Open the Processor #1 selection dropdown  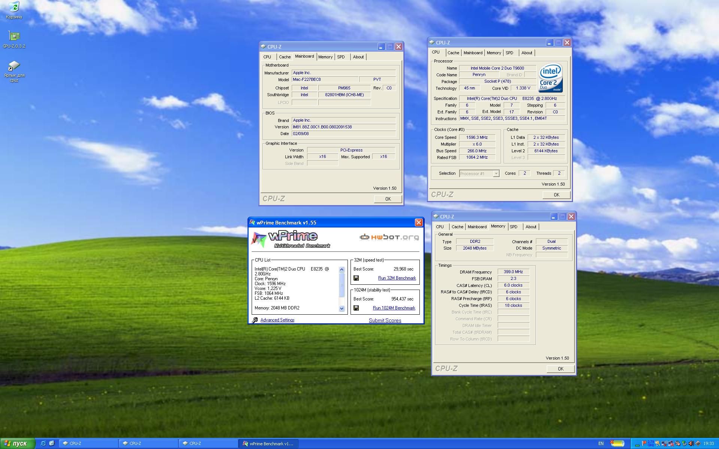[479, 174]
